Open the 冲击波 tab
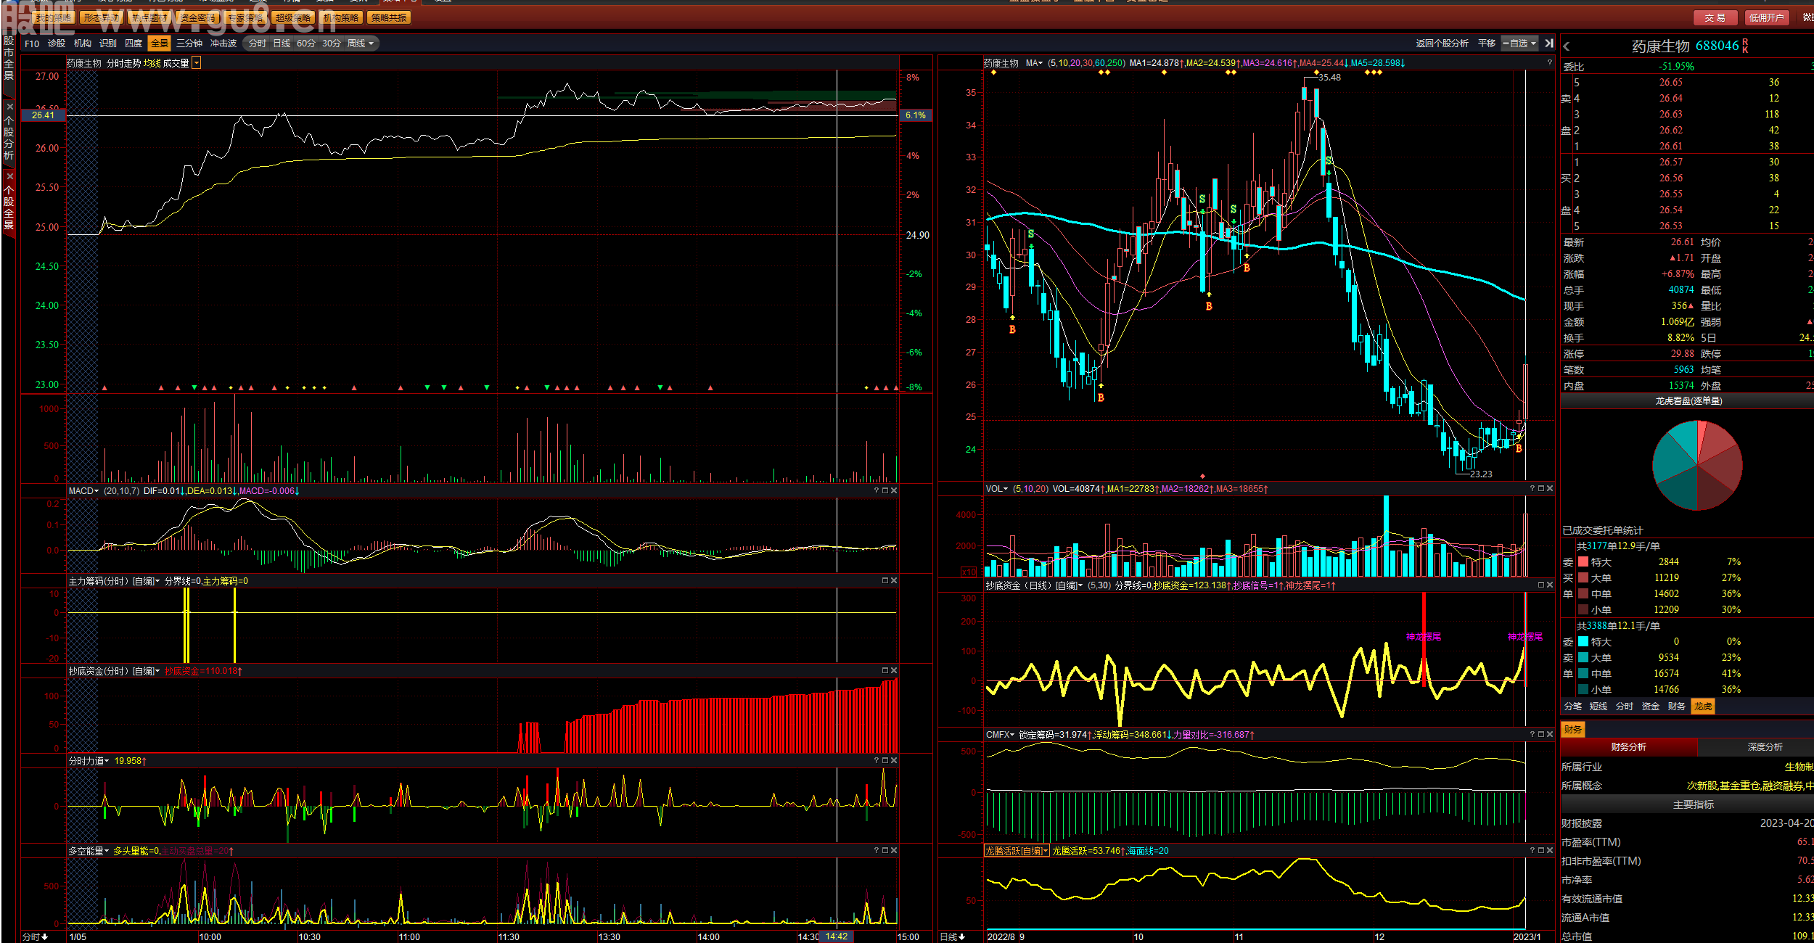This screenshot has width=1814, height=943. [x=223, y=44]
